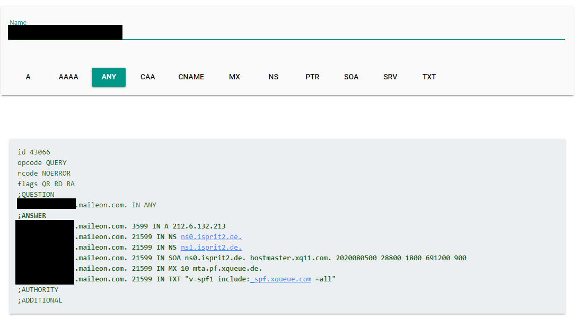This screenshot has height=320, width=580.
Task: Choose the CAA record type
Action: pos(147,77)
